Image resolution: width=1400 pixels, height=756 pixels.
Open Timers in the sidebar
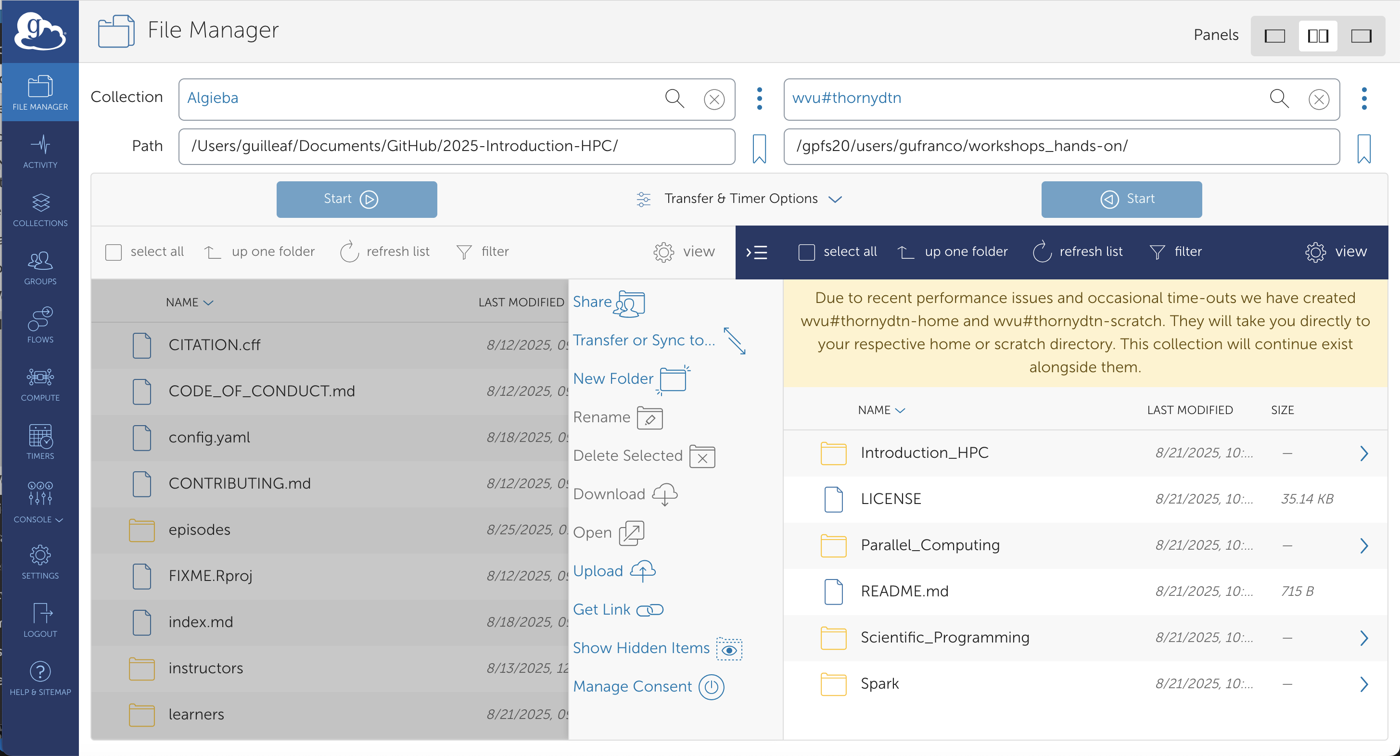click(40, 442)
